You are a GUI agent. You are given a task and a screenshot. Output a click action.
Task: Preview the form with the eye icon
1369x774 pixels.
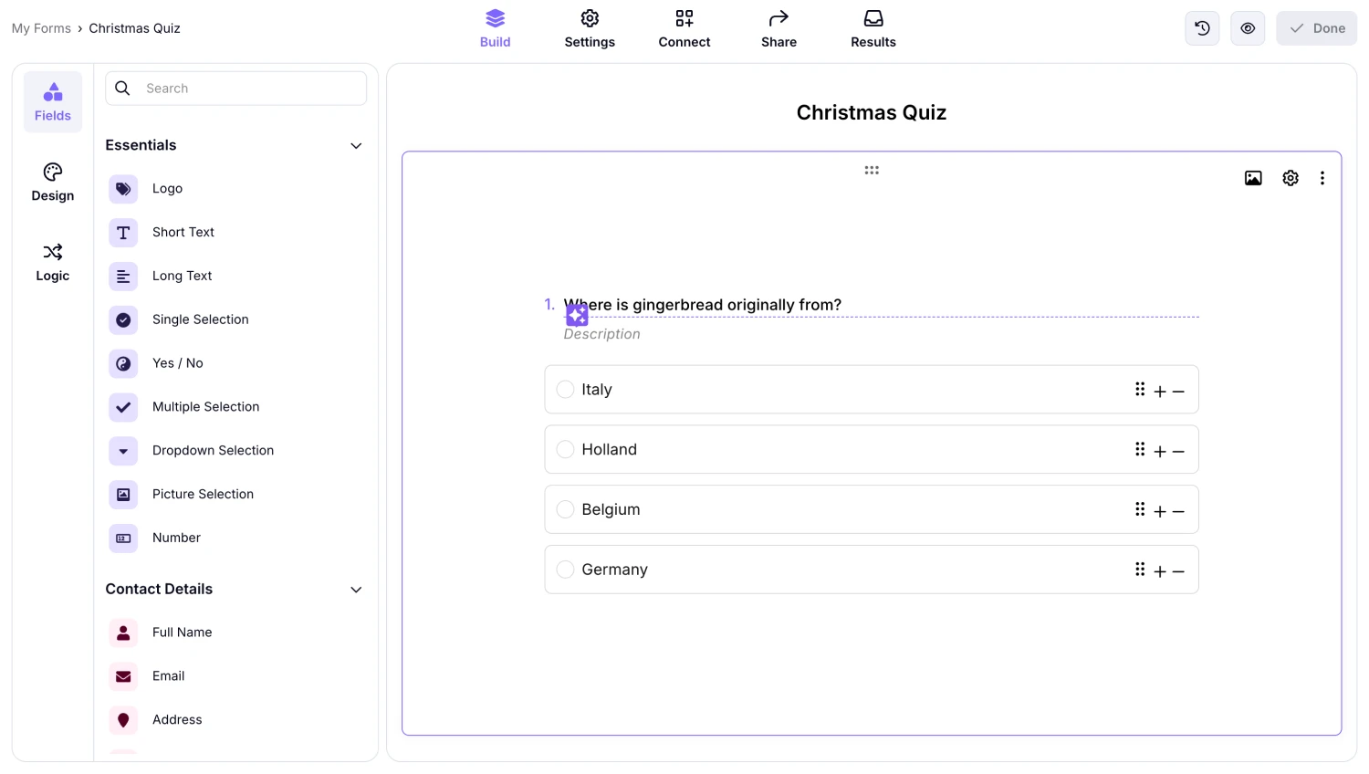[1248, 28]
